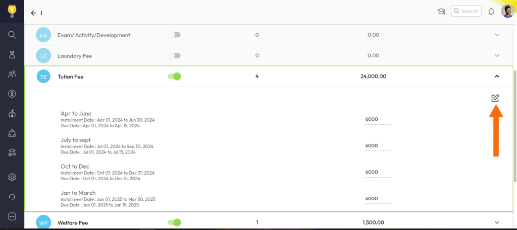The height and width of the screenshot is (230, 517).
Task: Open the settings gear in sidebar
Action: (x=12, y=177)
